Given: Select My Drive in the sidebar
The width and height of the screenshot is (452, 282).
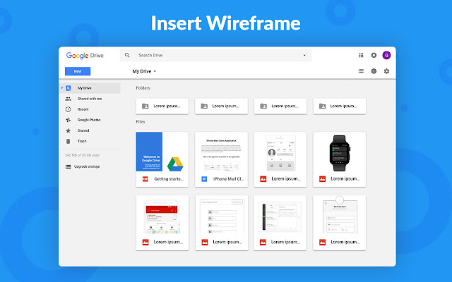Looking at the screenshot, I should tap(90, 88).
